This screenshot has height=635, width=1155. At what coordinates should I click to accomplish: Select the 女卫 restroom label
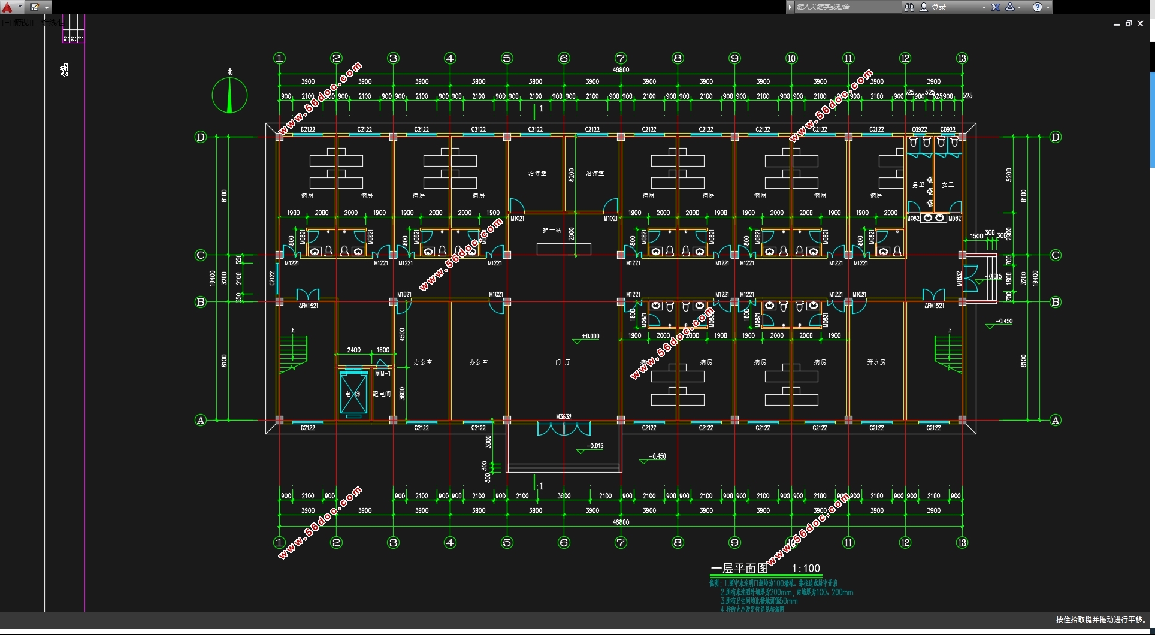947,185
